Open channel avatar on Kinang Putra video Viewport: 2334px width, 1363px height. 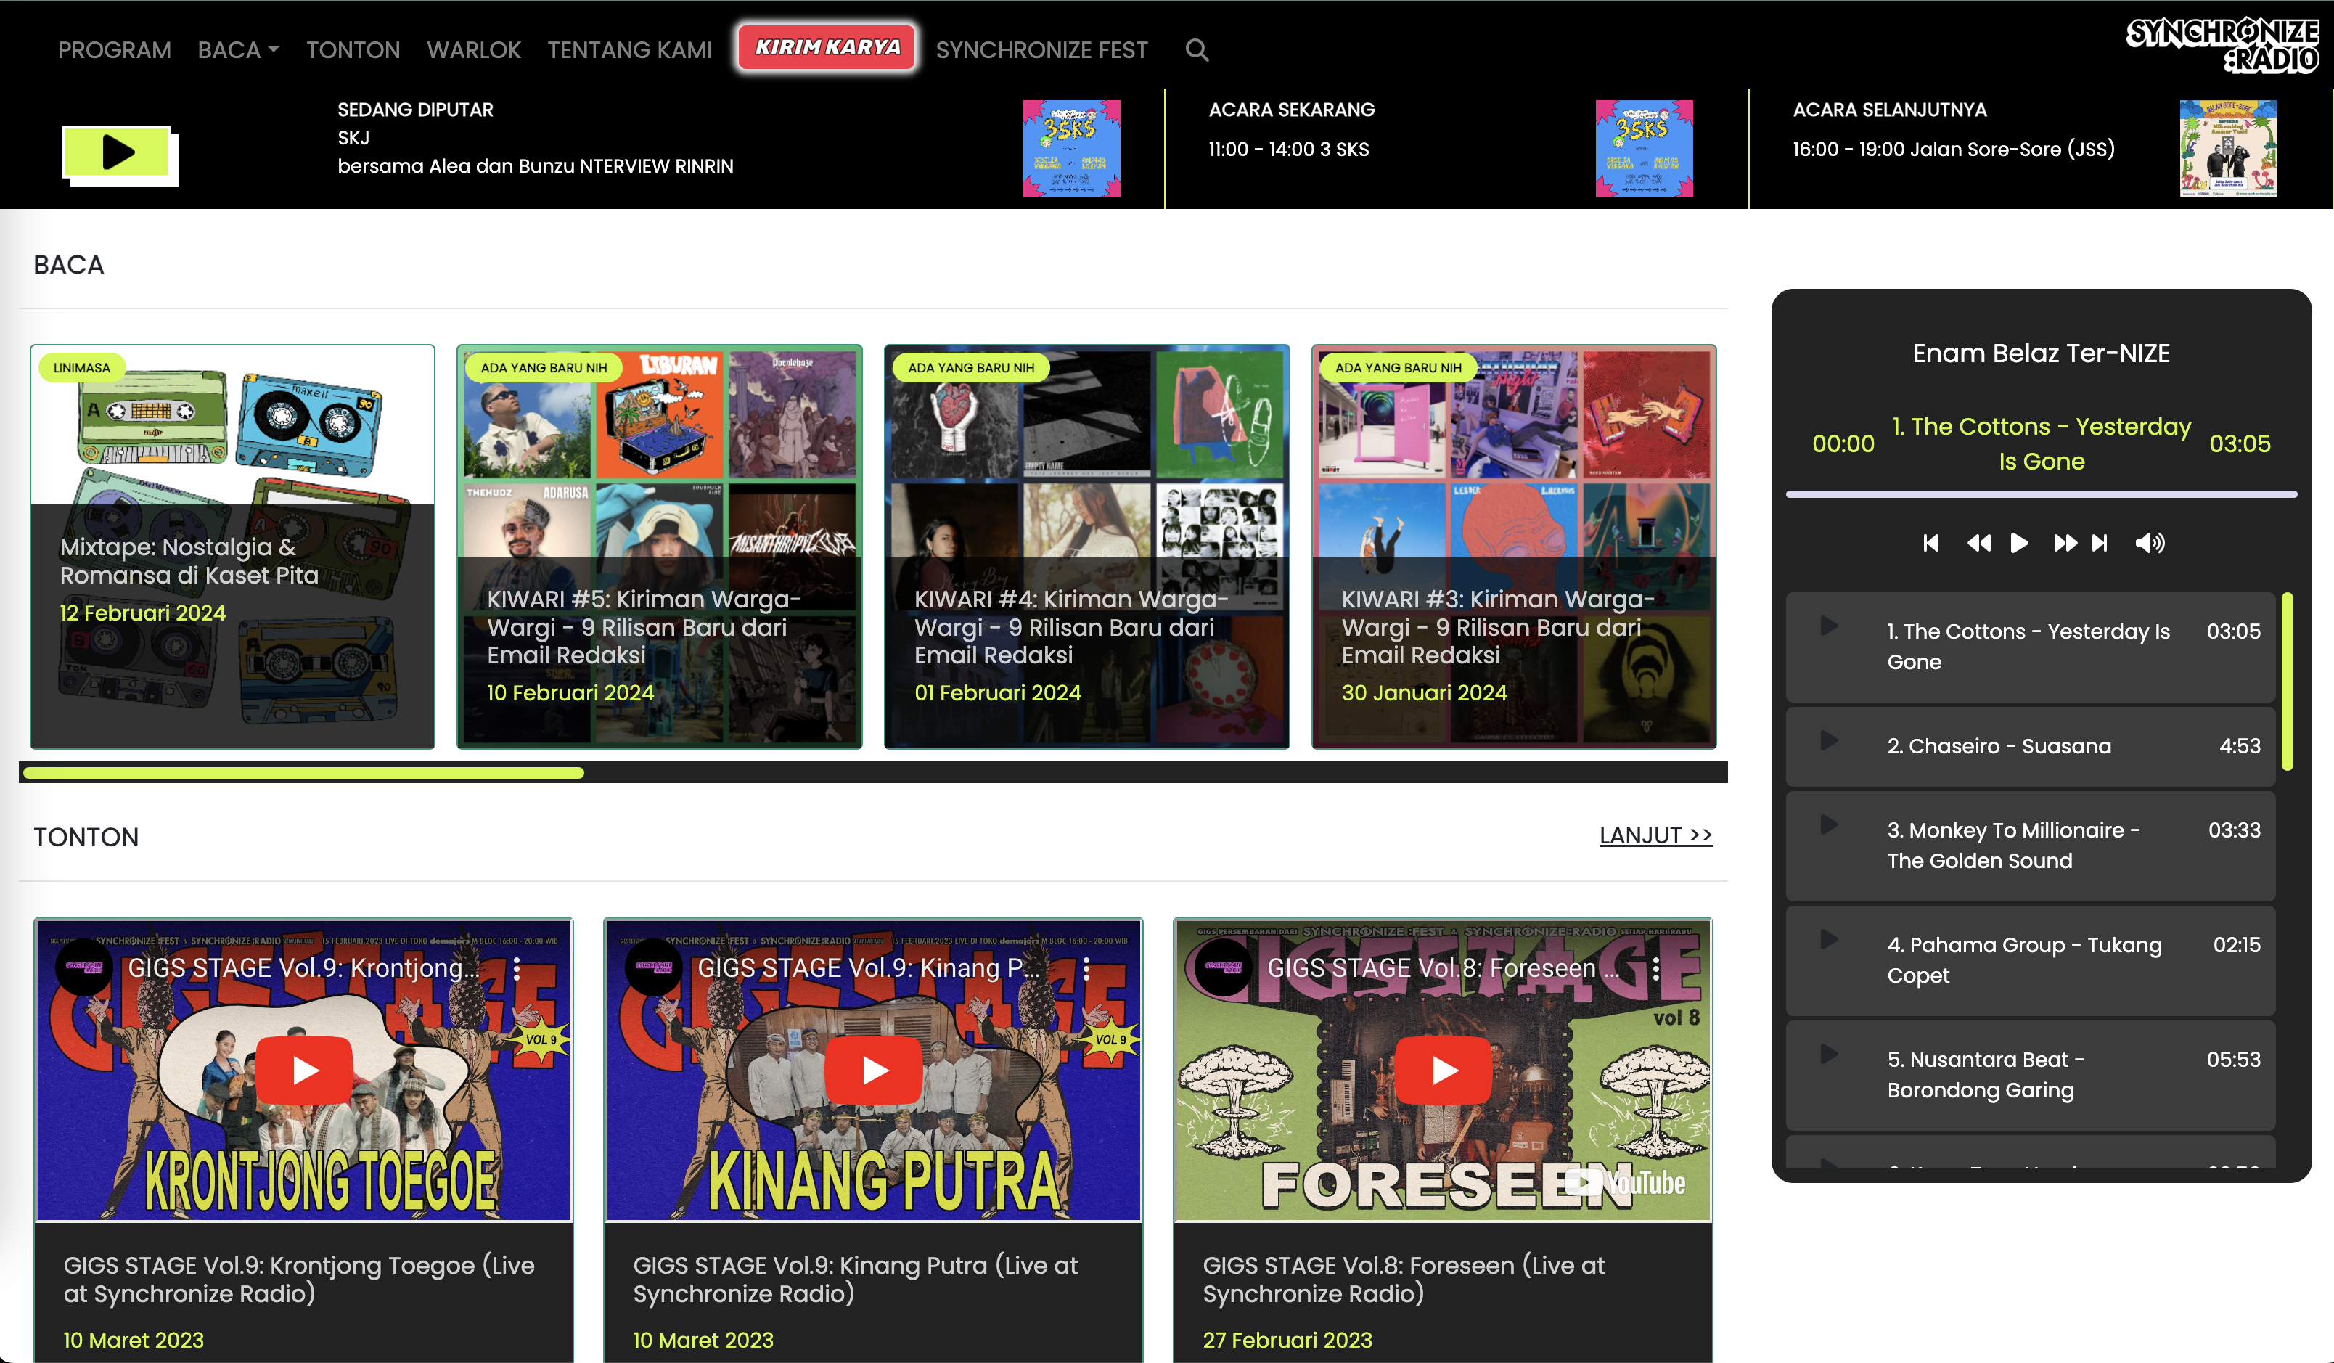[x=654, y=967]
